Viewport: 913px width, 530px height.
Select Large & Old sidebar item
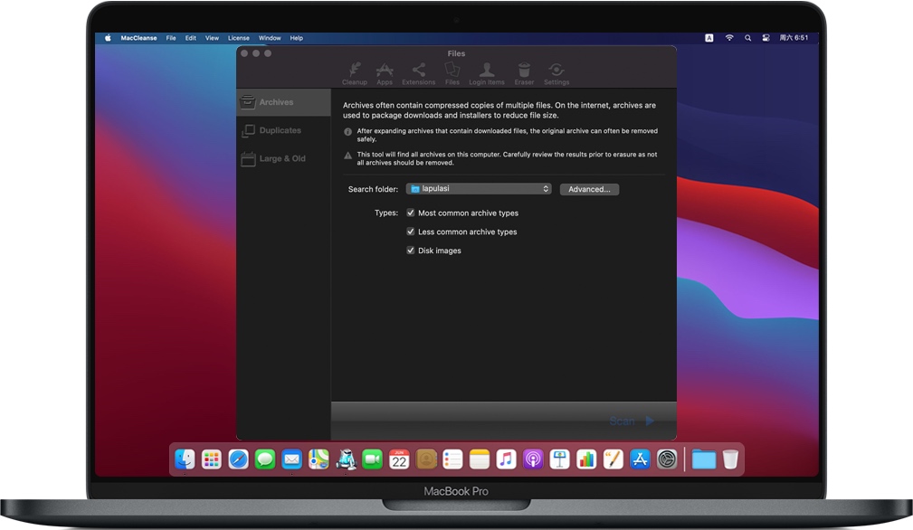point(282,158)
